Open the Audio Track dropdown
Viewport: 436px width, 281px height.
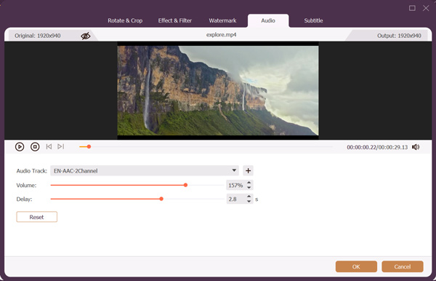click(x=145, y=171)
